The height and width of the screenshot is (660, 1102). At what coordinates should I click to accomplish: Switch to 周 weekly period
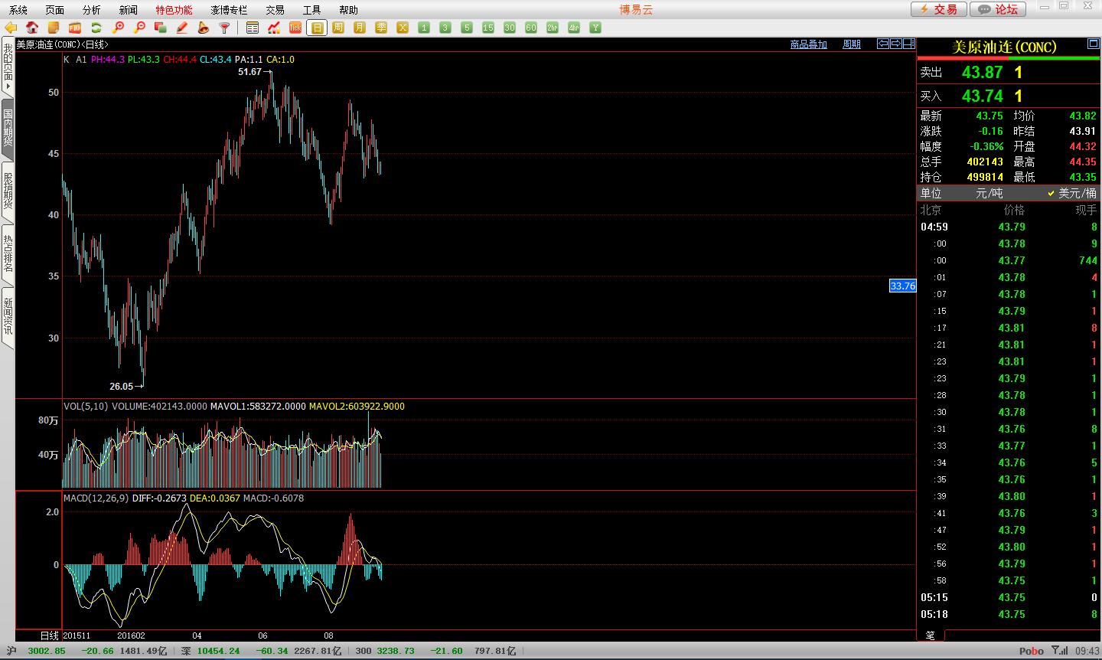338,28
